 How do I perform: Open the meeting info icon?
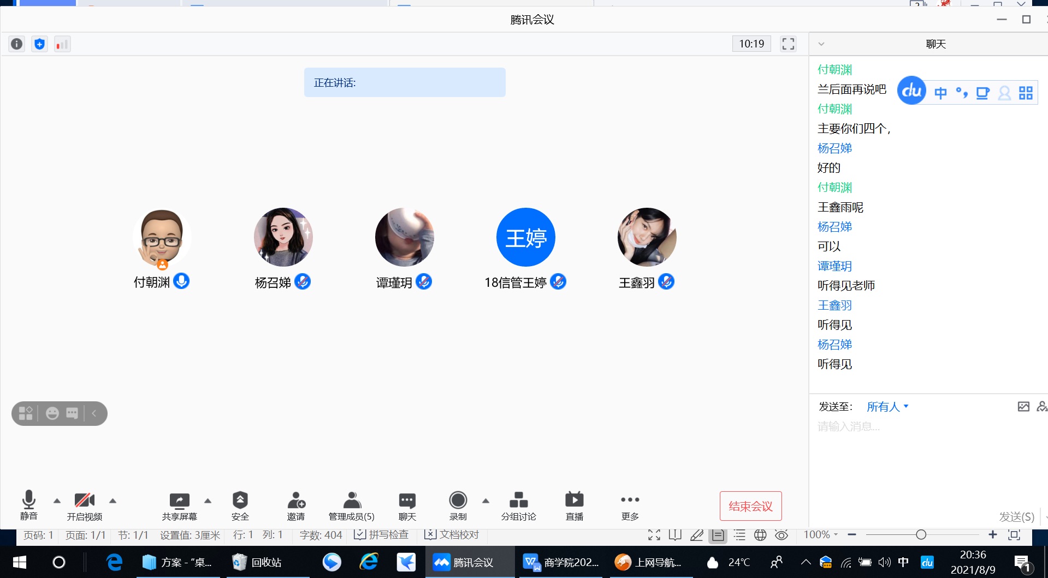(x=17, y=44)
